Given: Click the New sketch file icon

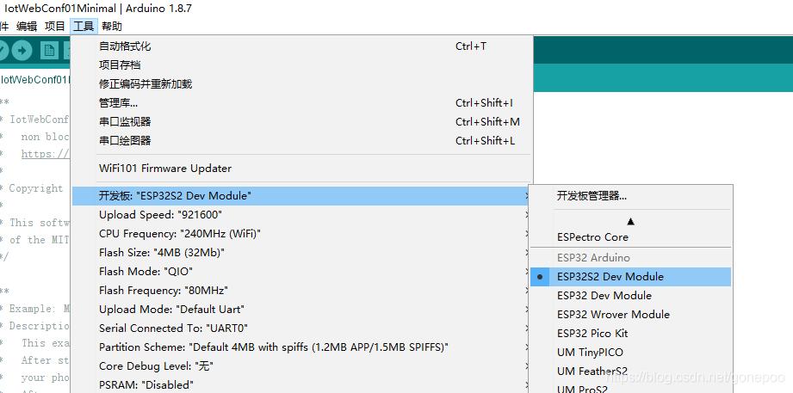Looking at the screenshot, I should [x=50, y=50].
